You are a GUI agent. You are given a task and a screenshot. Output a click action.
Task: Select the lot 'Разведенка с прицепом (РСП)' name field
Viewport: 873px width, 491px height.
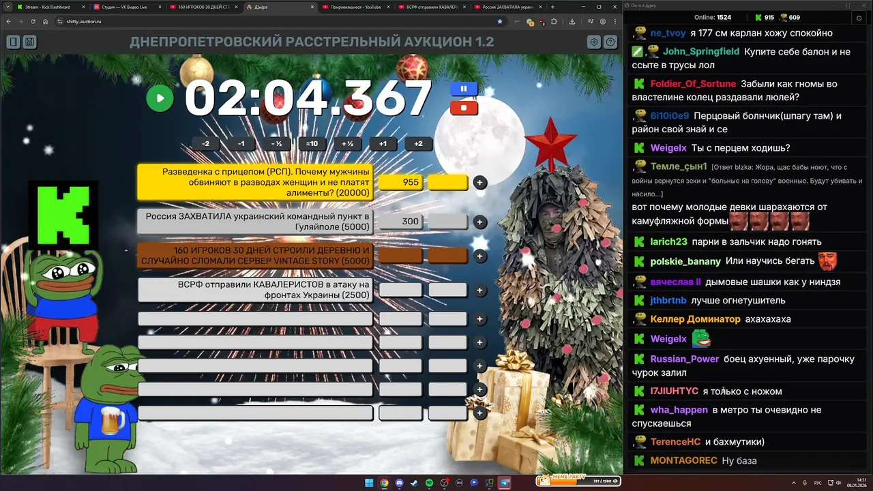coord(256,182)
